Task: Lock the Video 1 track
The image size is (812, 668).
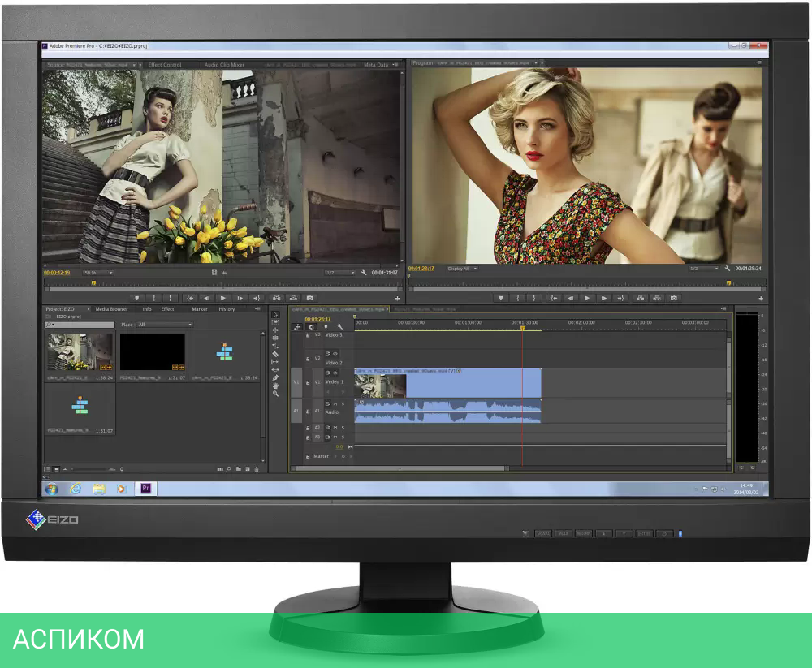Action: click(308, 381)
